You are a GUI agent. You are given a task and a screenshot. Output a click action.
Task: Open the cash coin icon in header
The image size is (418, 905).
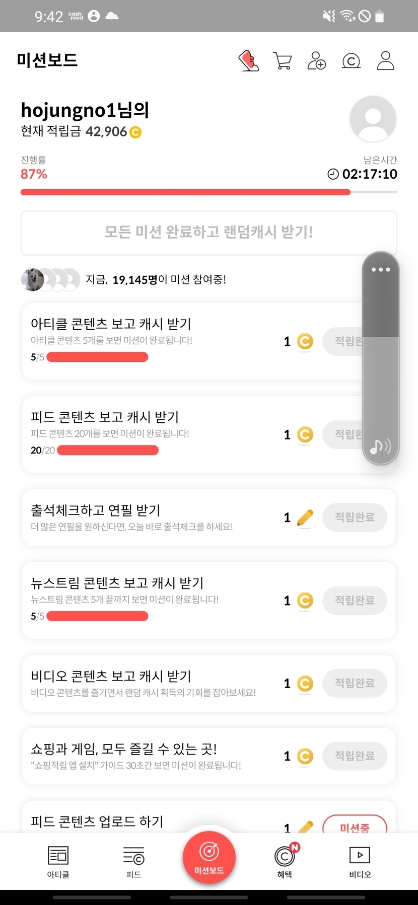click(x=351, y=61)
